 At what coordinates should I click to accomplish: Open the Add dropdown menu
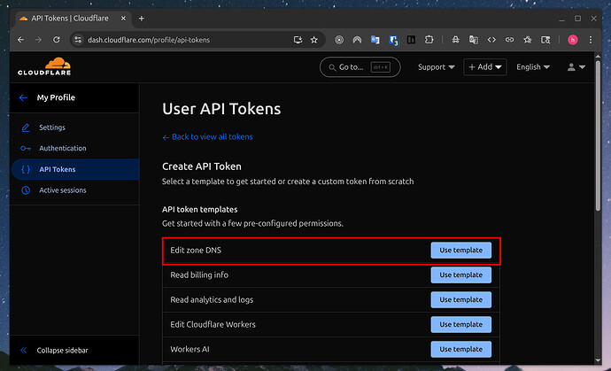pyautogui.click(x=484, y=67)
